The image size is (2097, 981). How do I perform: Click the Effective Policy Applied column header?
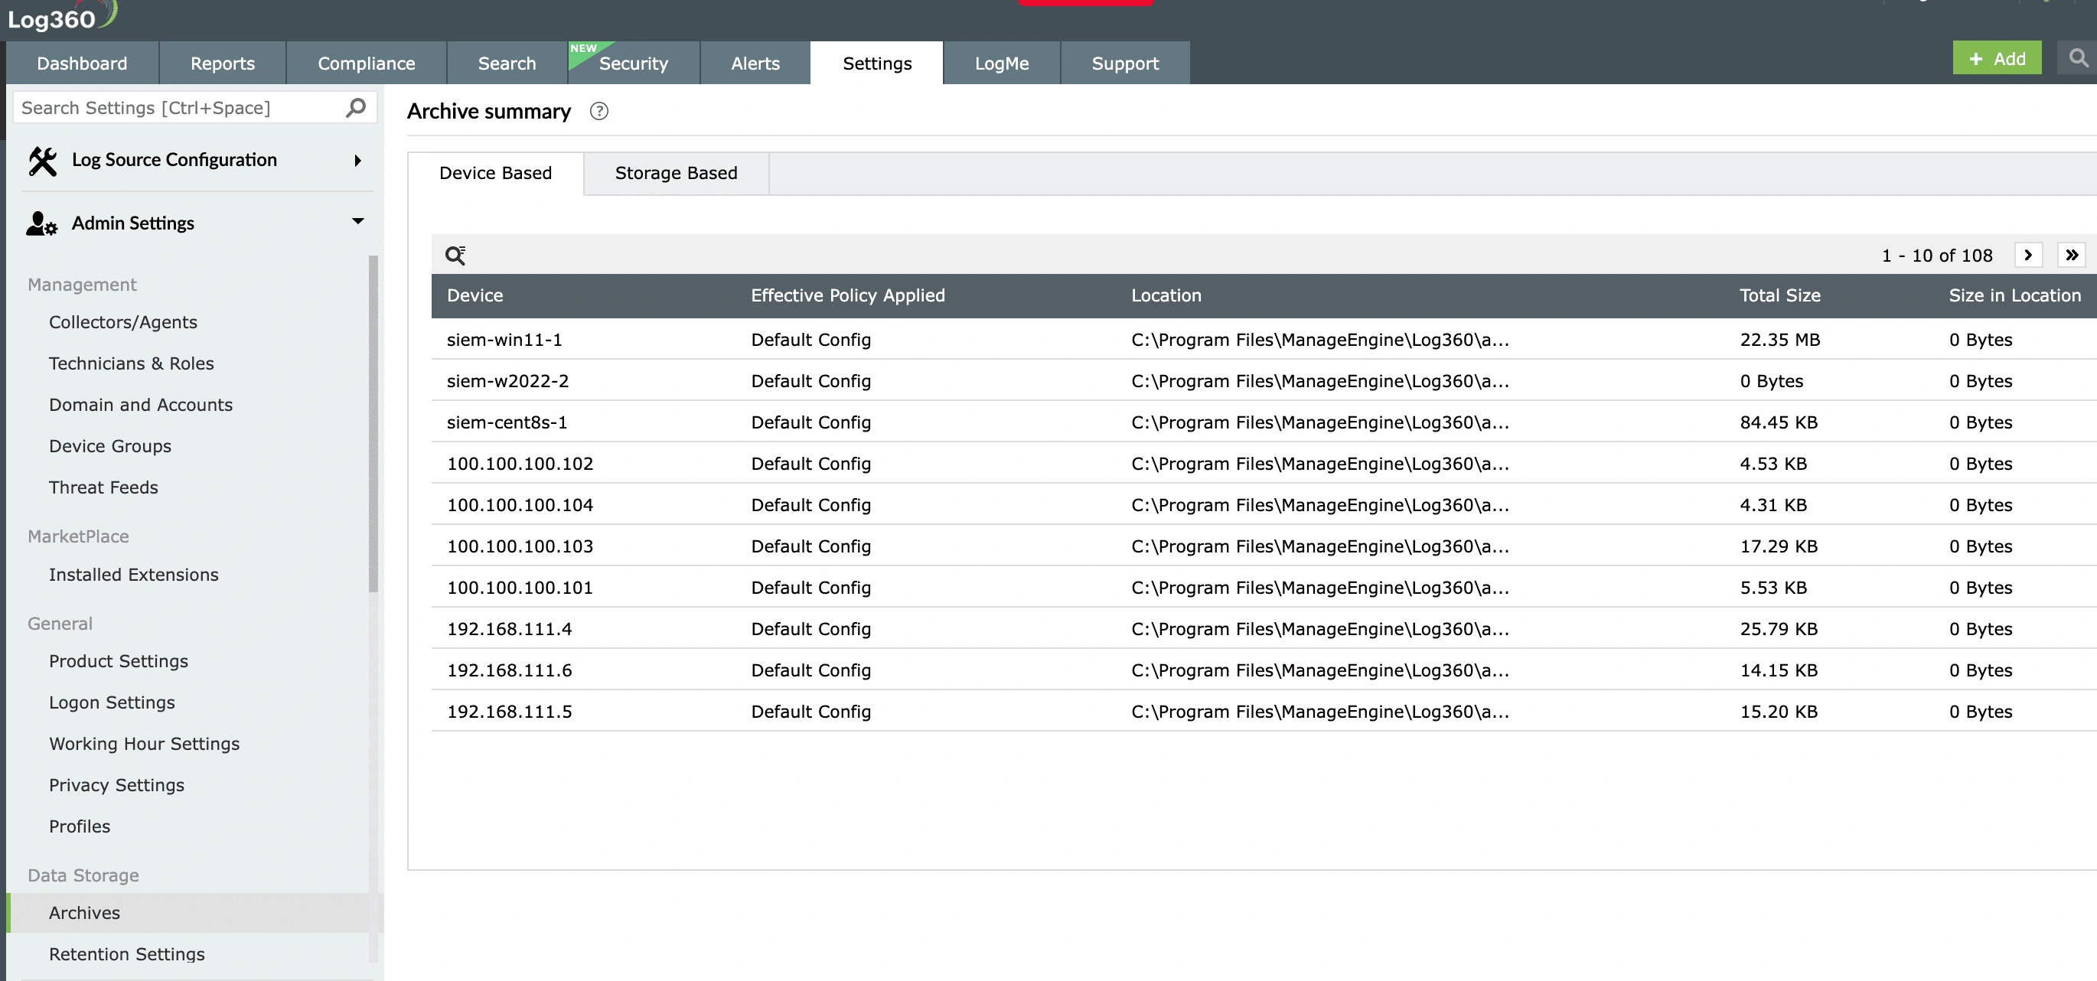pyautogui.click(x=847, y=295)
